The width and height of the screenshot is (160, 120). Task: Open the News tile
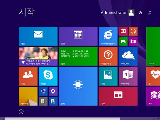coord(118,96)
